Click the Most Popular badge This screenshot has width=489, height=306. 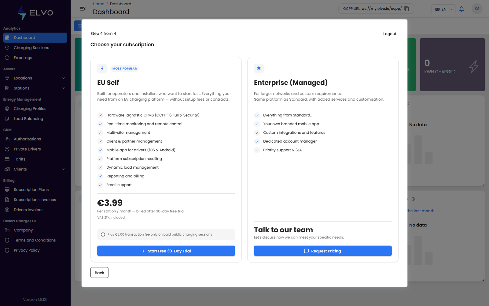tap(125, 69)
